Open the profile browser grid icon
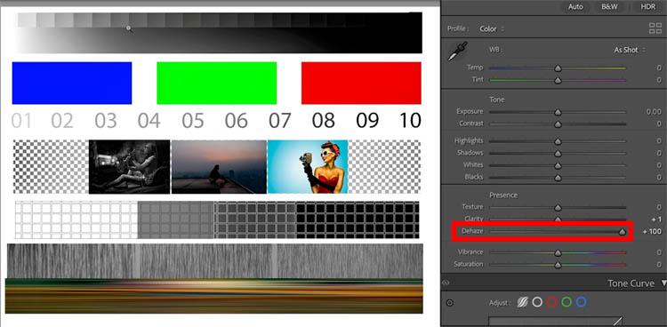The image size is (667, 327). [655, 28]
